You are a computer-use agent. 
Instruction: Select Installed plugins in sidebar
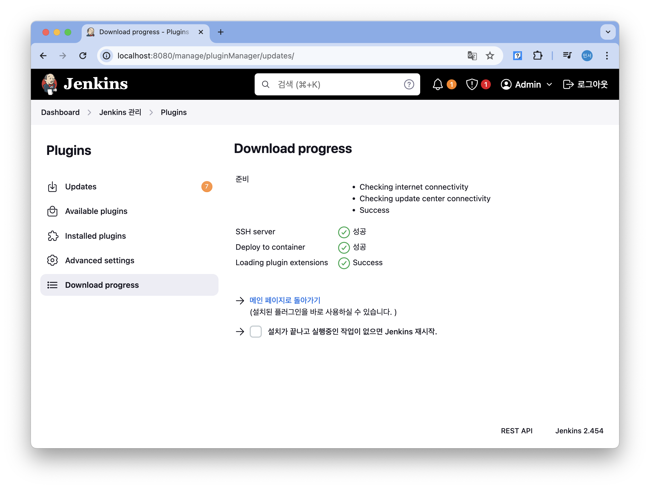click(x=95, y=236)
